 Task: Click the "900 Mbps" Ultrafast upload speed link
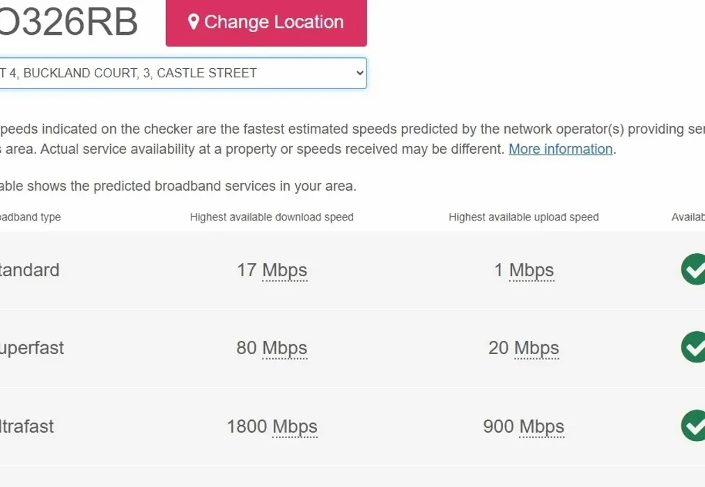click(524, 426)
